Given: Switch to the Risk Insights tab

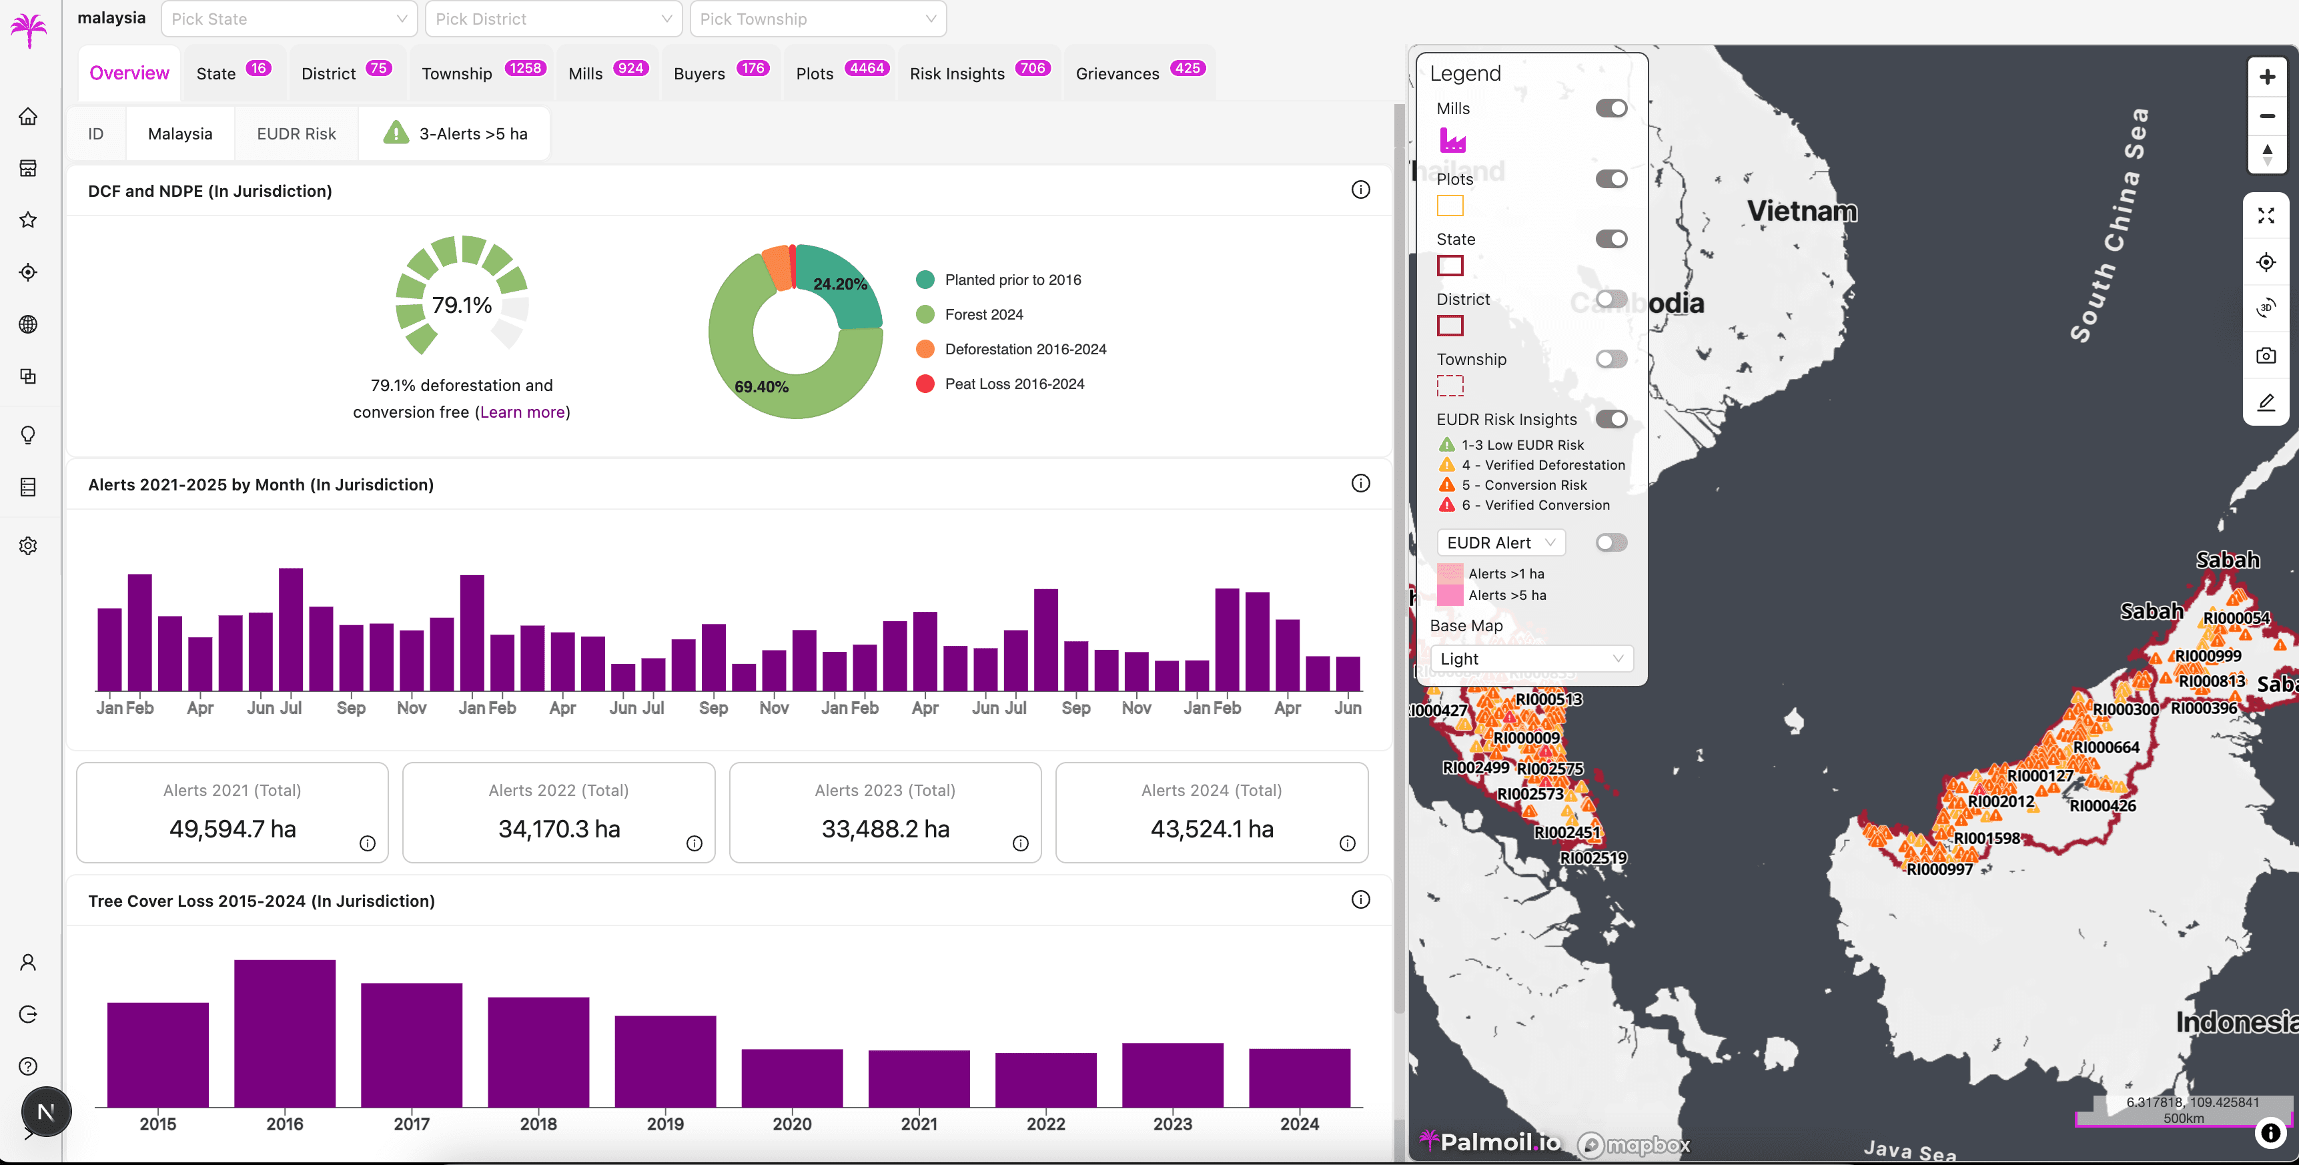Looking at the screenshot, I should tap(957, 73).
